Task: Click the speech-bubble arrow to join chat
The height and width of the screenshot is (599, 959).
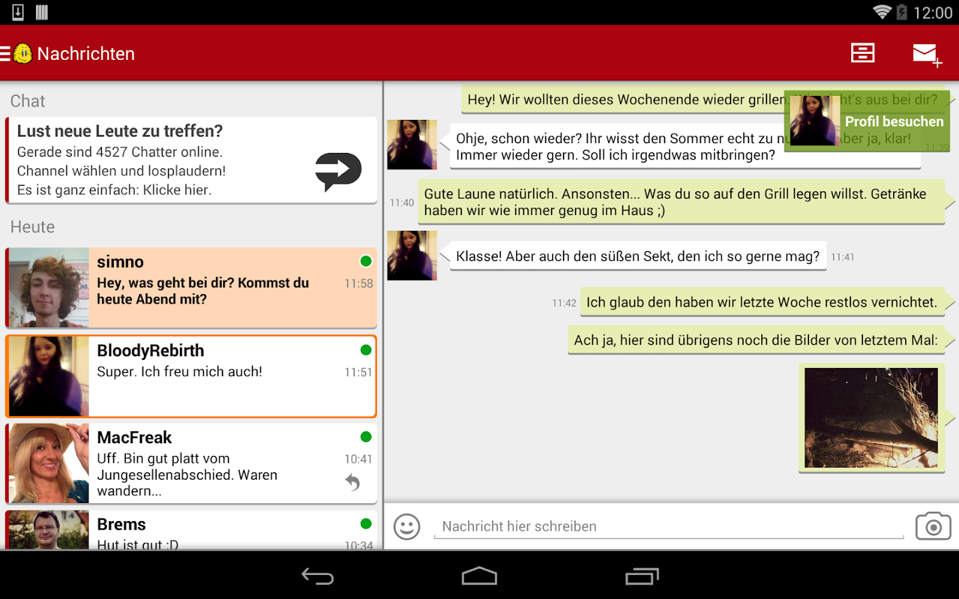Action: coord(338,171)
